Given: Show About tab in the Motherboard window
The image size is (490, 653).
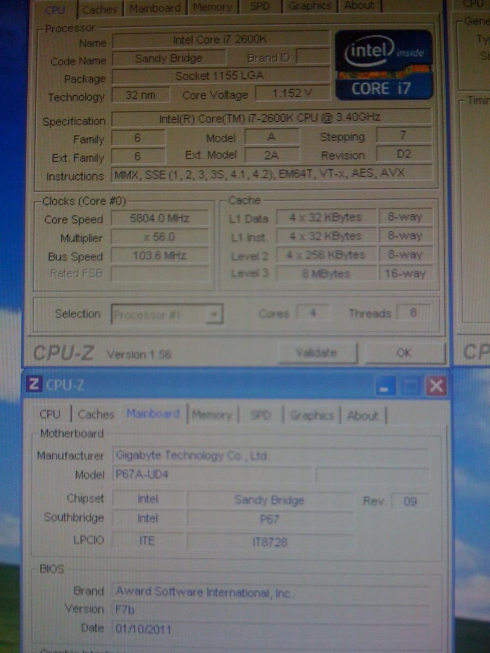Looking at the screenshot, I should [363, 416].
